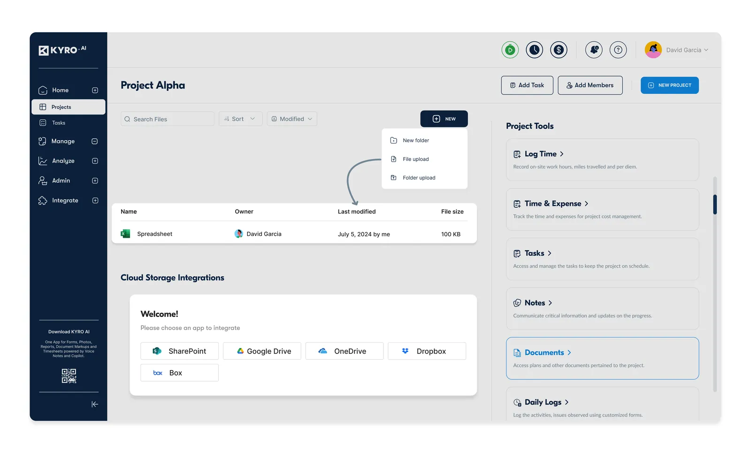Click the NEW PROJECT button
751x453 pixels.
tap(670, 85)
